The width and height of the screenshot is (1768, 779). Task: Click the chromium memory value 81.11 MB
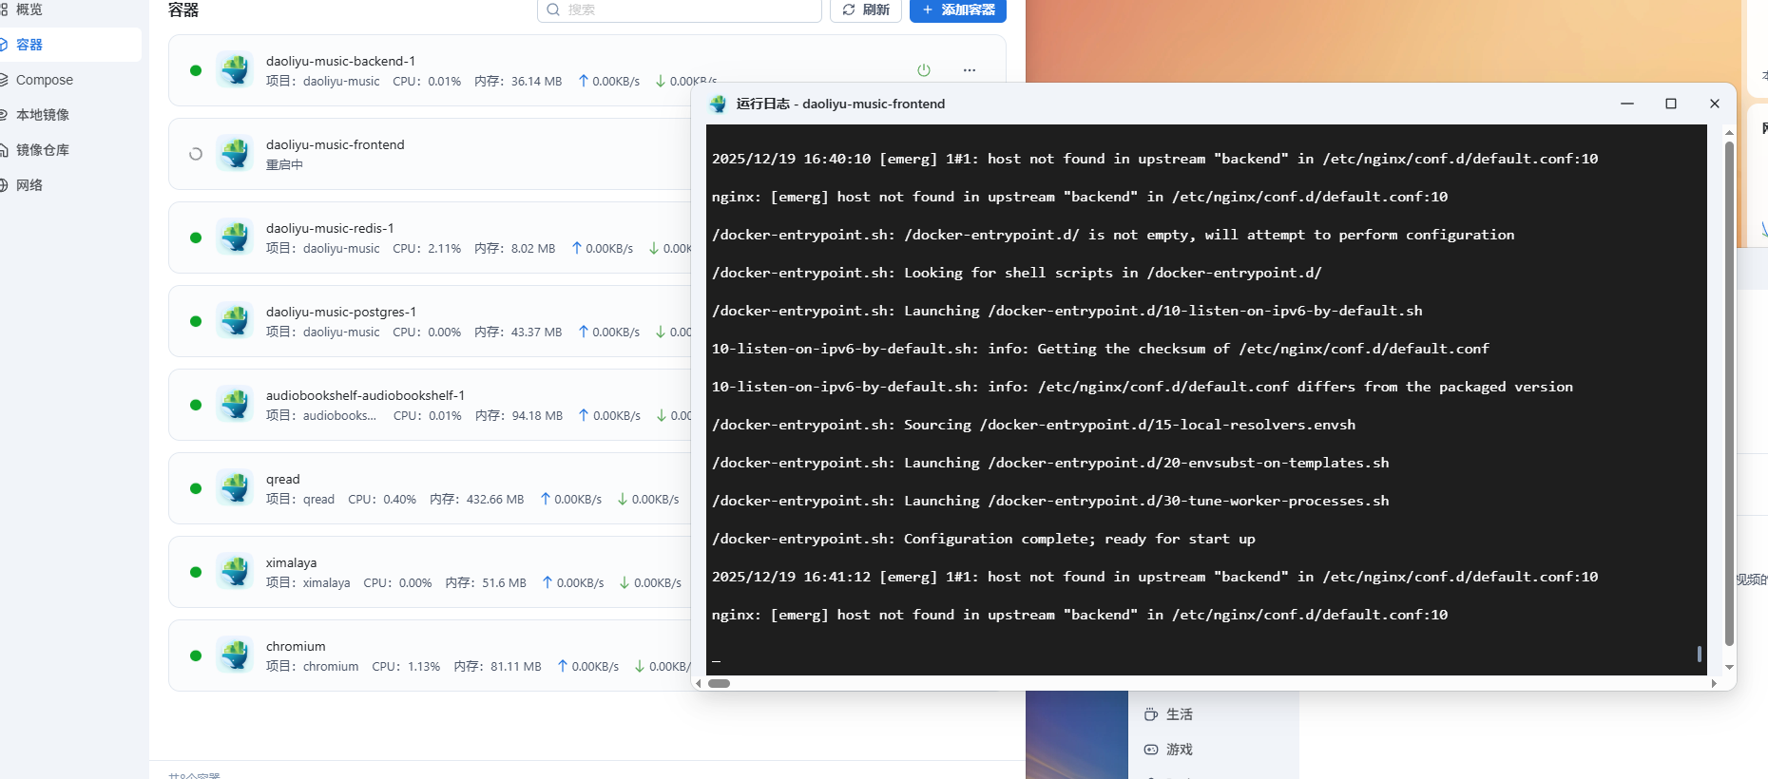[x=516, y=667]
